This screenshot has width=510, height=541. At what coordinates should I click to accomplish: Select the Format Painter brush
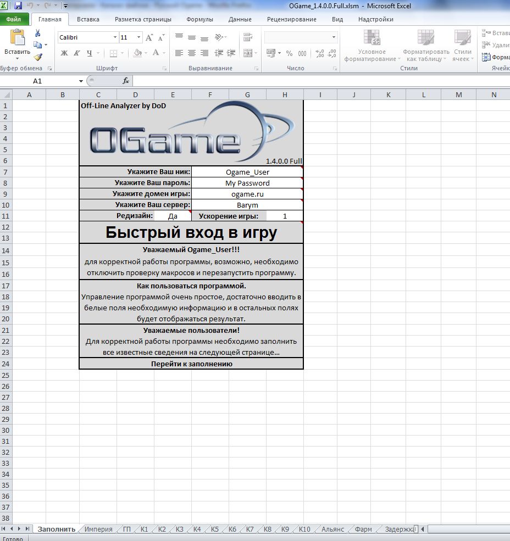(x=37, y=57)
